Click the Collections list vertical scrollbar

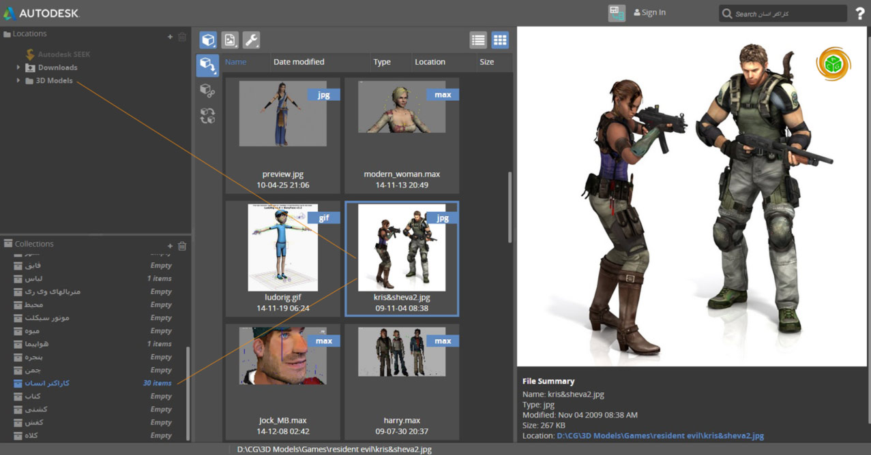(188, 393)
